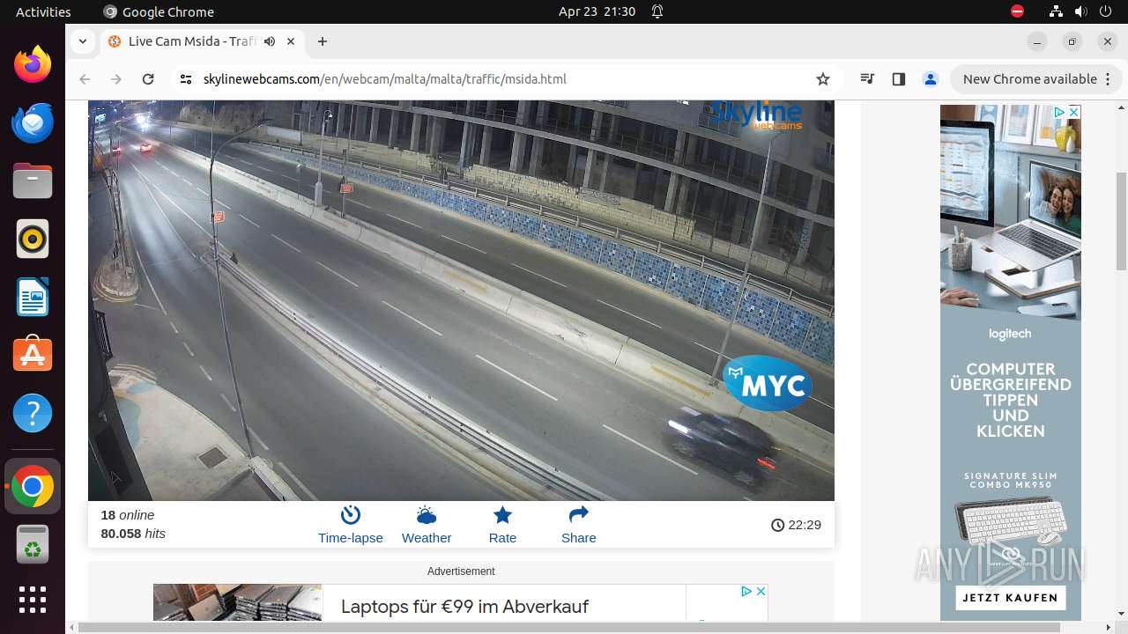Screen dimensions: 1128x634
Task: Click the laptop ad thumbnail image
Action: click(237, 603)
